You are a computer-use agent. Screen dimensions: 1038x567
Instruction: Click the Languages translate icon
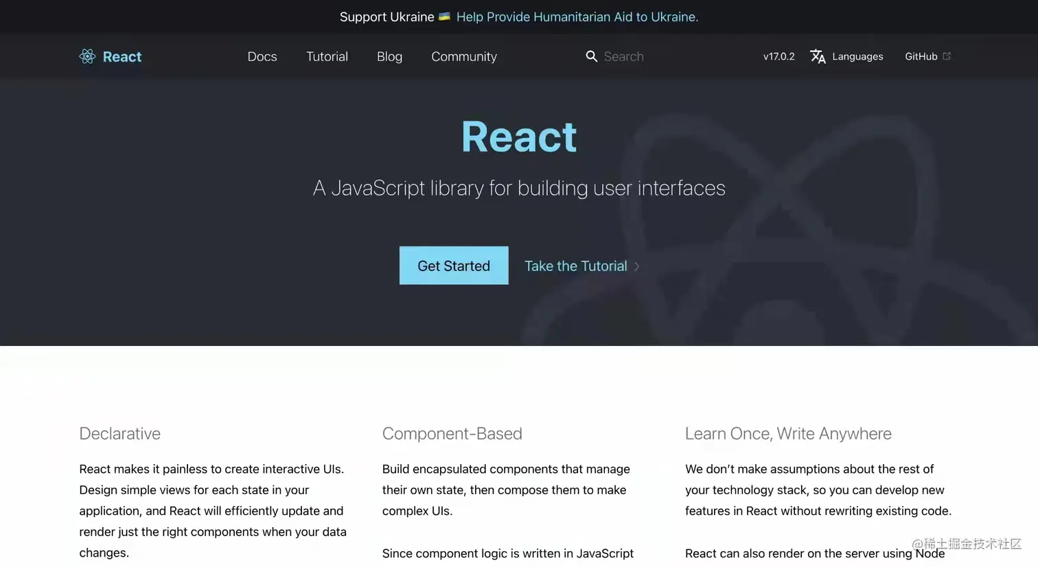[818, 56]
